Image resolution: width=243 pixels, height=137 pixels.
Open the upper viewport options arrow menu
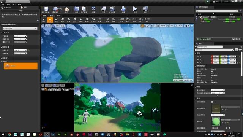click(43, 26)
